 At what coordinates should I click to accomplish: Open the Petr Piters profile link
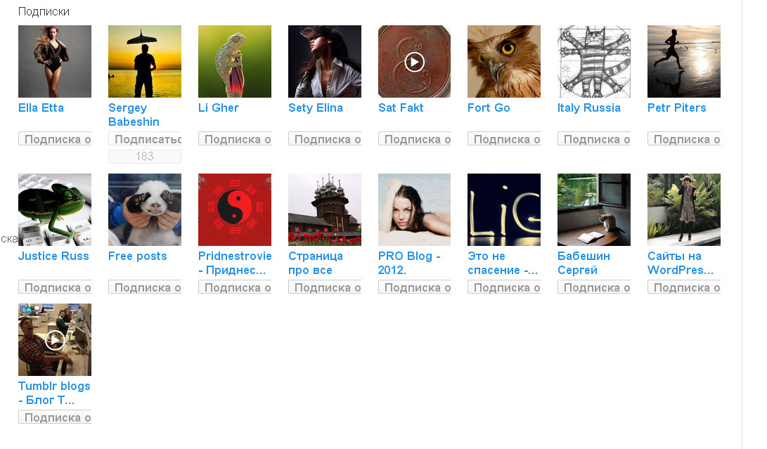point(676,108)
